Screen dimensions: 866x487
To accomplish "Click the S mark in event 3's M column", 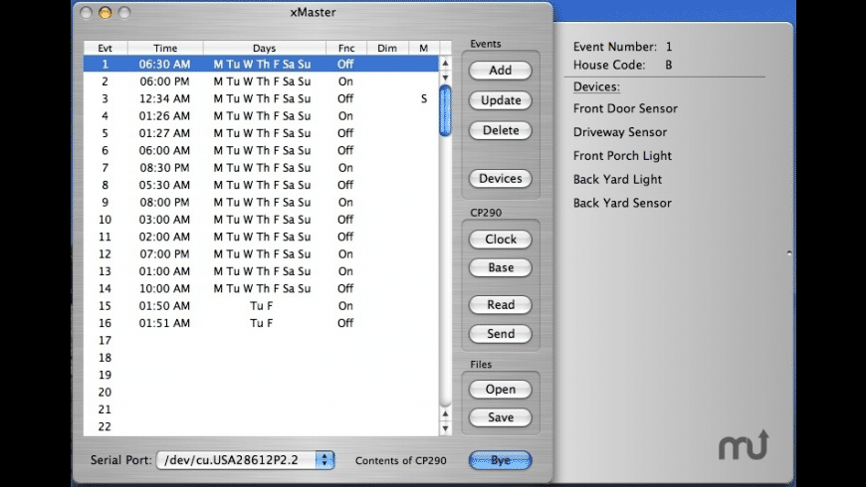I will [x=424, y=98].
